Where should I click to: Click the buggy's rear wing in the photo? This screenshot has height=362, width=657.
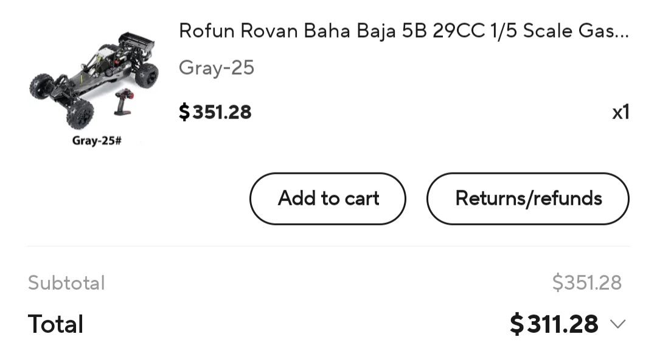pos(137,41)
